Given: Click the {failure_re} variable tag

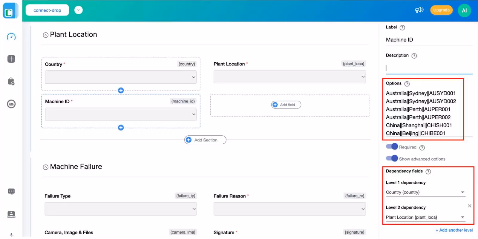Looking at the screenshot, I should point(355,196).
